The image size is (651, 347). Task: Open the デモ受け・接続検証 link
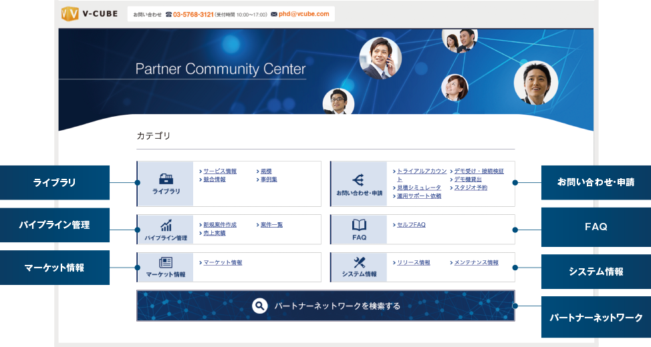coord(479,171)
